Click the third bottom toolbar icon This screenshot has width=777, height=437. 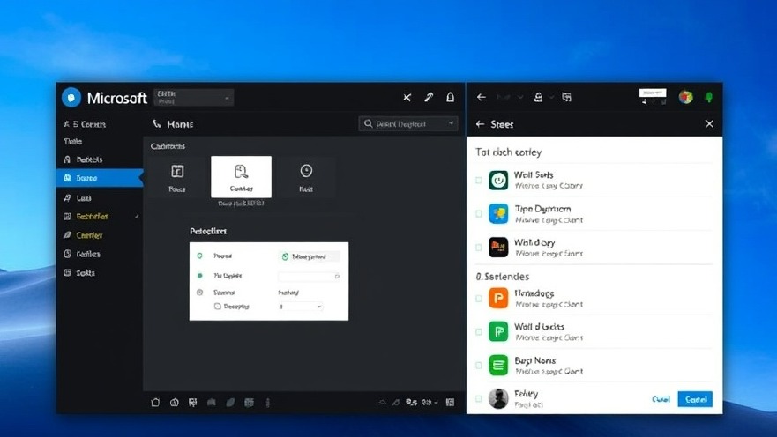pyautogui.click(x=193, y=403)
